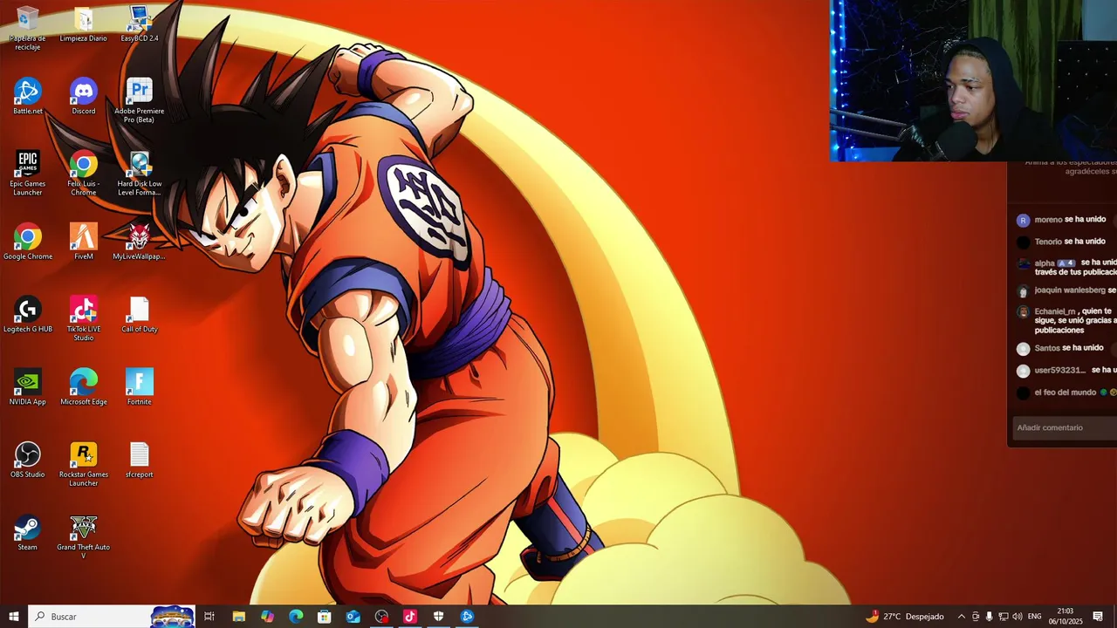
Task: Select the Felix Luis - Chrome shortcut
Action: tap(84, 173)
